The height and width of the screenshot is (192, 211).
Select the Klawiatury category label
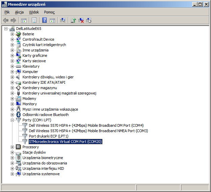(31, 66)
